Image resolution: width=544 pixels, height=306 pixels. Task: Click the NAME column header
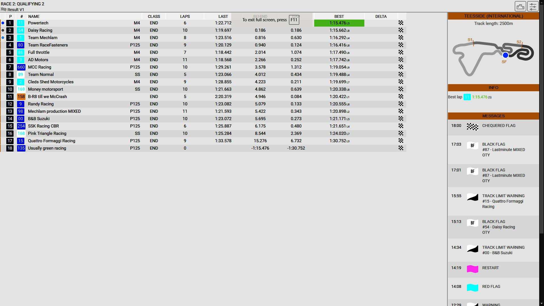coord(34,16)
